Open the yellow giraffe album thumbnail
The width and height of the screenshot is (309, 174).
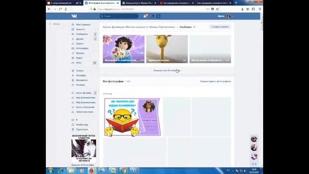coord(167,49)
